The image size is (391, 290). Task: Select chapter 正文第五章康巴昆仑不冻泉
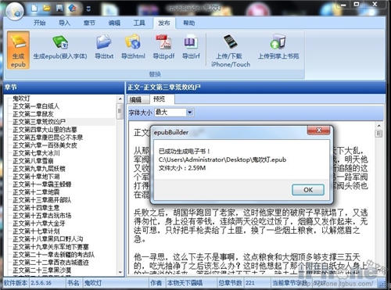48,138
